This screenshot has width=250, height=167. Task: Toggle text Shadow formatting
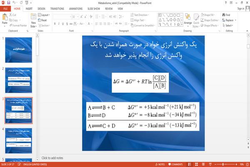tap(67, 24)
